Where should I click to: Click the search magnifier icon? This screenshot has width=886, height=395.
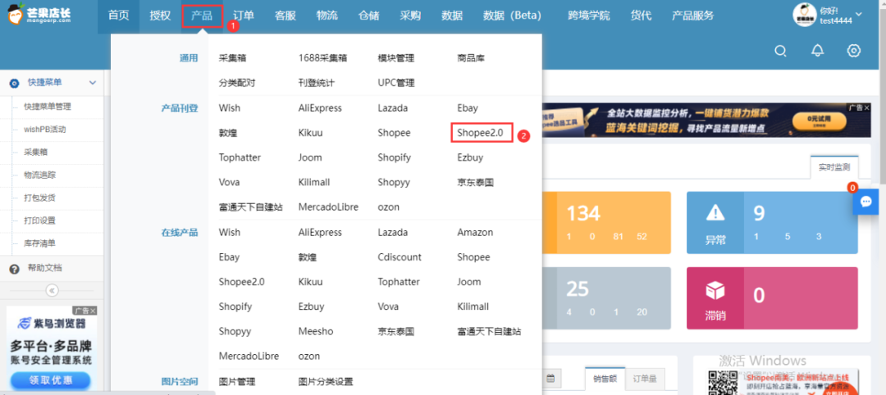[781, 51]
